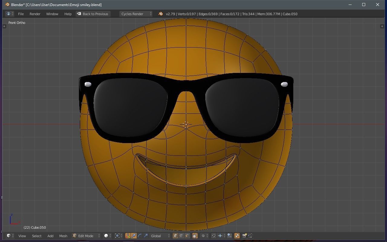Click the Blender icon in title bar

(7, 5)
